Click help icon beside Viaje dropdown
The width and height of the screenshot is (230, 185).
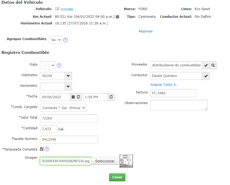pos(59,65)
